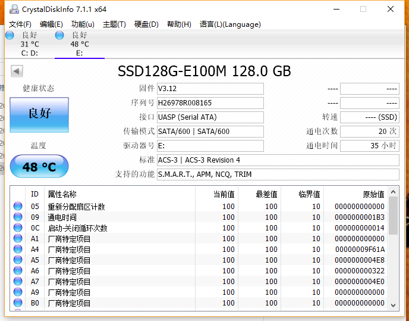The width and height of the screenshot is (409, 321).
Task: Click the 通电次数 field showing 20 次
Action: pyautogui.click(x=370, y=132)
